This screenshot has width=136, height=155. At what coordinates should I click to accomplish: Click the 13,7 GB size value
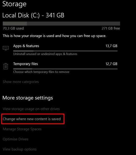pos(111,46)
